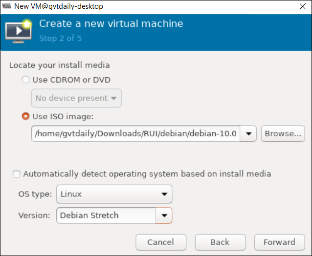Viewport: 312px width, 256px height.
Task: Expand the ISO image path history arrow
Action: pyautogui.click(x=248, y=133)
